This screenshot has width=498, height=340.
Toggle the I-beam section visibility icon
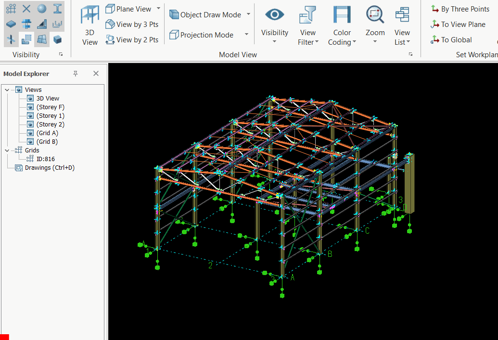[57, 8]
